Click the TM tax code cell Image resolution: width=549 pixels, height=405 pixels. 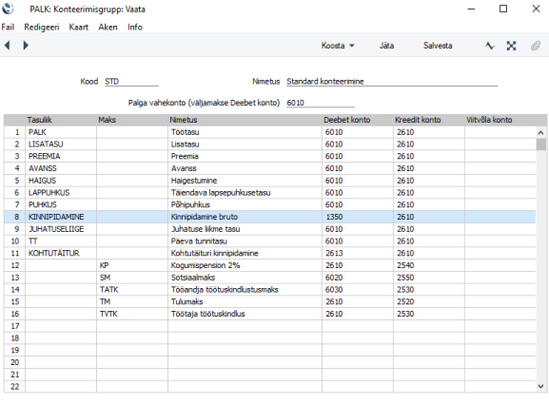tap(132, 301)
